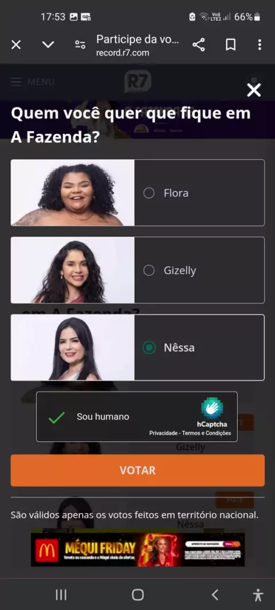Tap the Méqui Friday ad banner
275x610 pixels.
pos(138,549)
